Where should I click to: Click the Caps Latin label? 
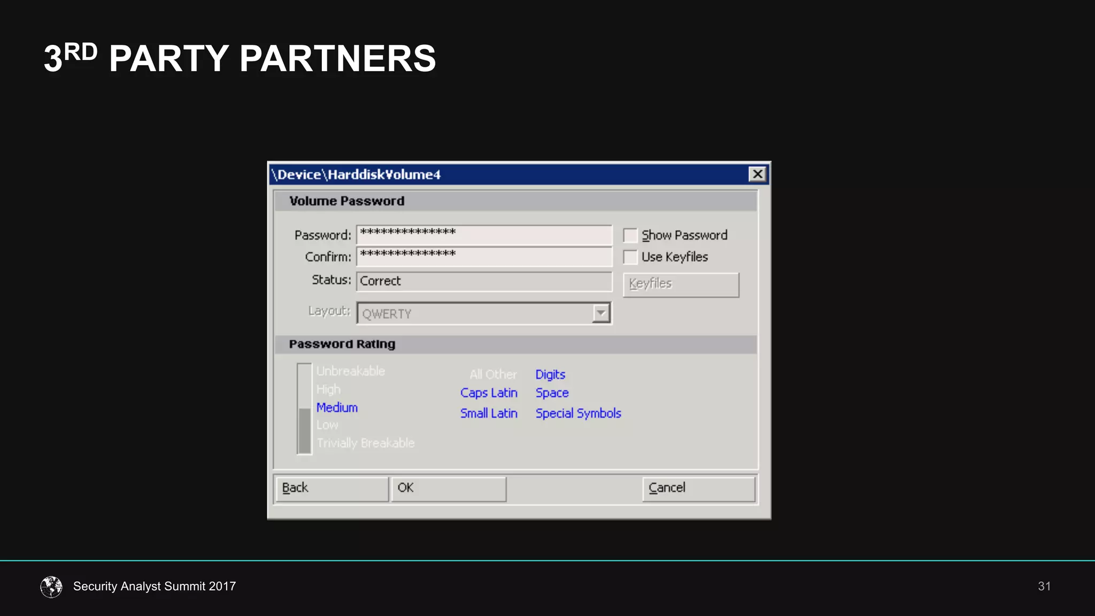[489, 393]
